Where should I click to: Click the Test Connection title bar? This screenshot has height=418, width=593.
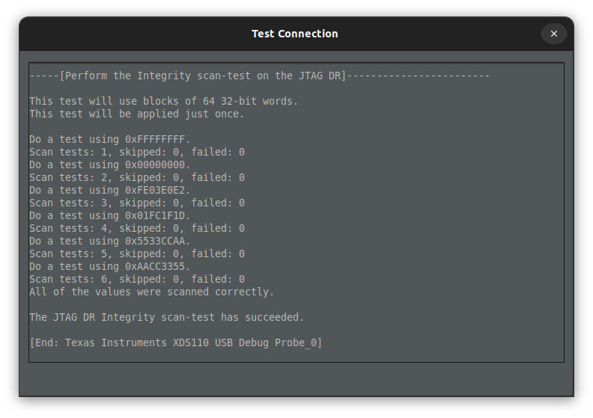[294, 34]
